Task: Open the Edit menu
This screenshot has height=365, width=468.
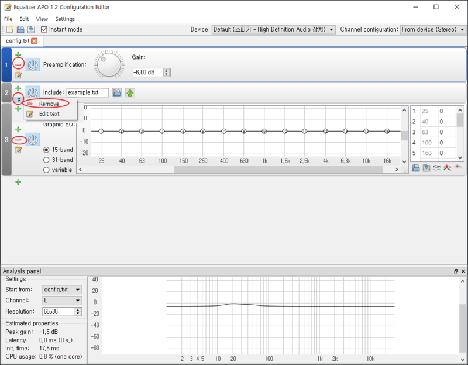Action: click(24, 19)
